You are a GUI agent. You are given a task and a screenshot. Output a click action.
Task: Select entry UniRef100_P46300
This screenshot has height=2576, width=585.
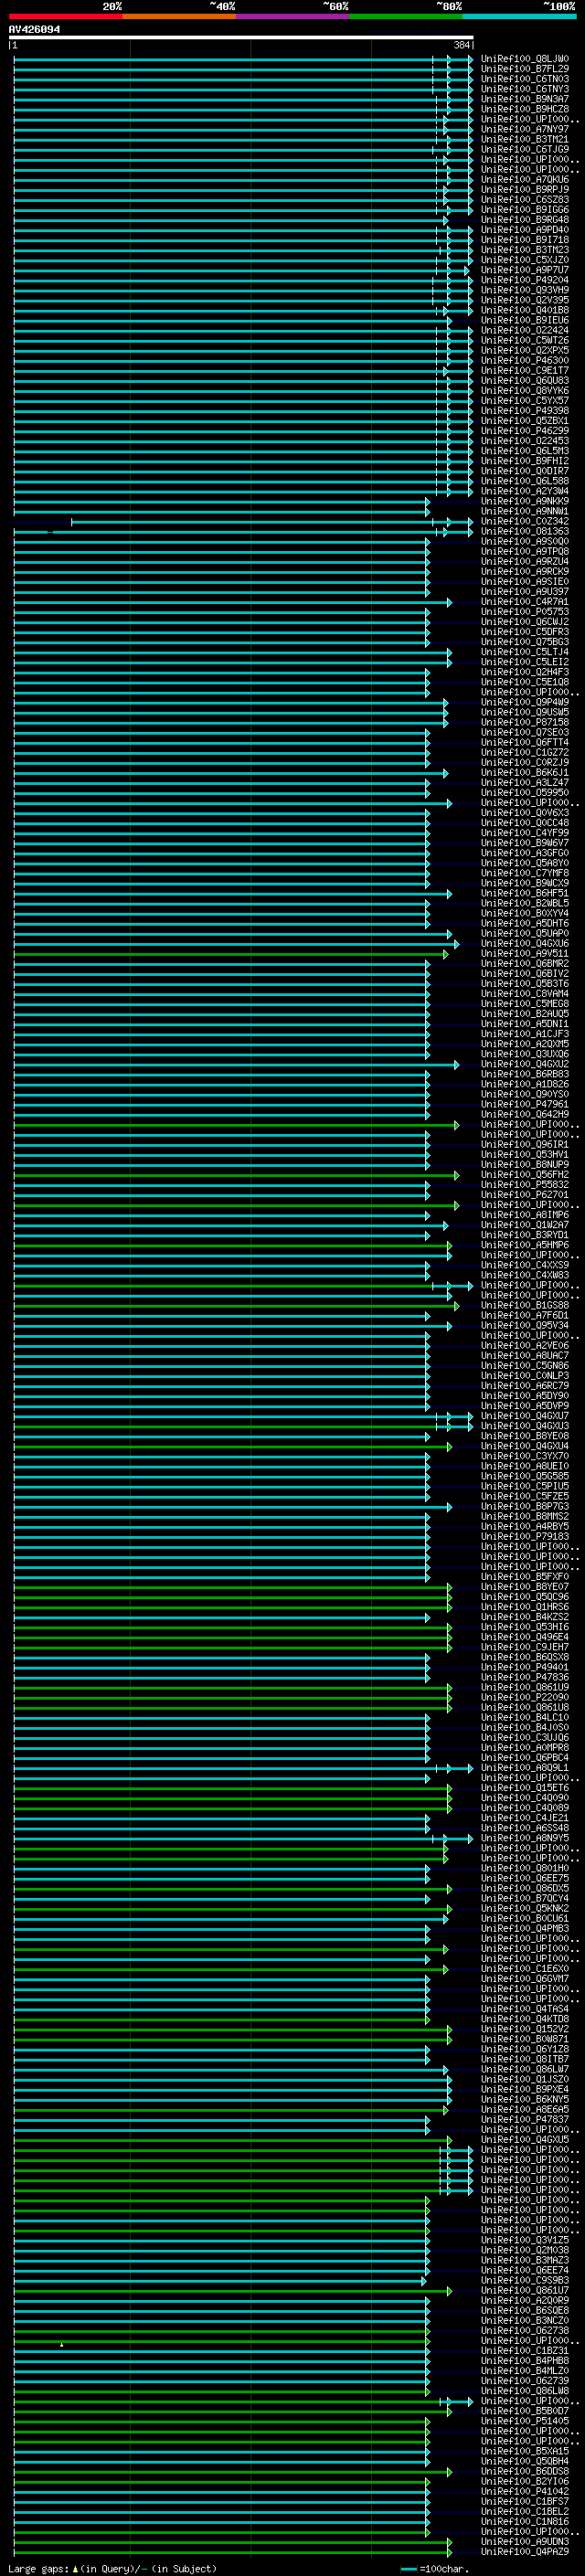[x=525, y=360]
